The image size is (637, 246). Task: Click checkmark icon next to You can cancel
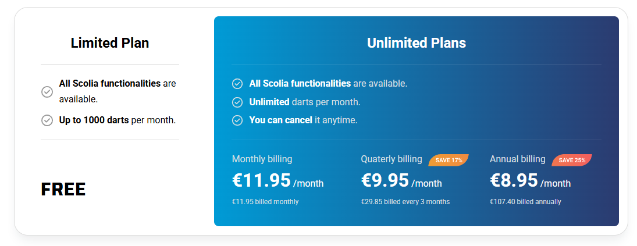[x=237, y=120]
